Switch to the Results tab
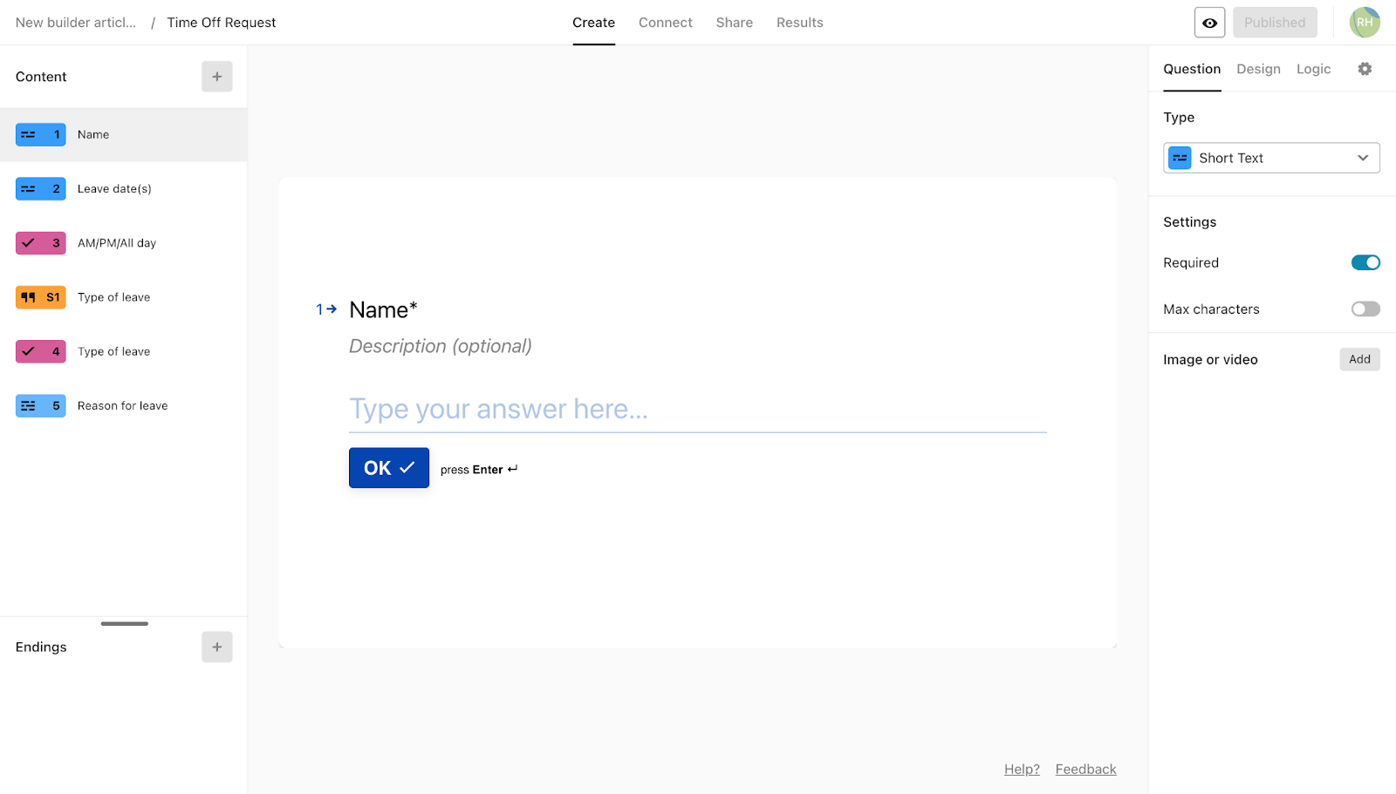This screenshot has height=794, width=1396. point(799,23)
